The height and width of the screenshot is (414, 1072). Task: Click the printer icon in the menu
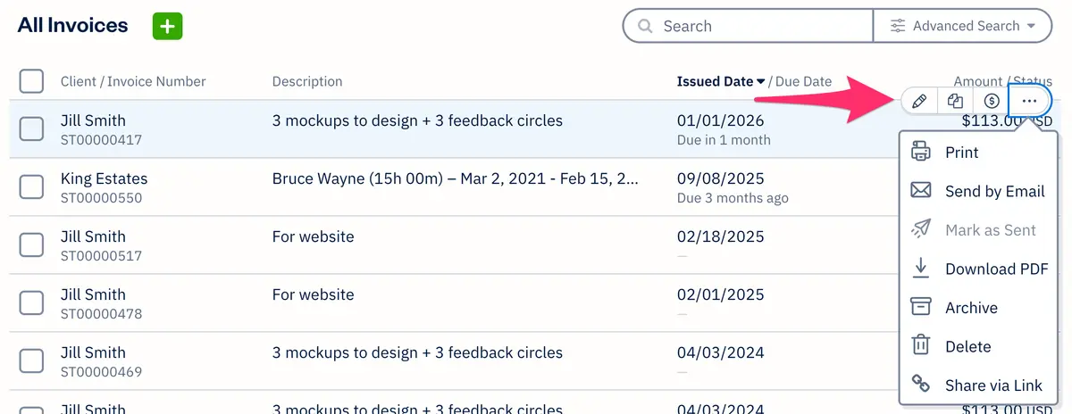point(920,153)
